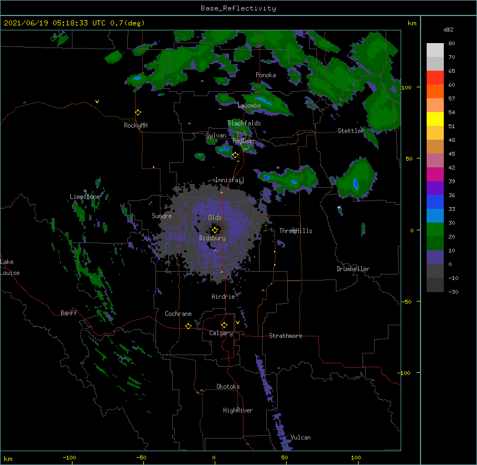This screenshot has height=465, width=477.
Task: Click the RedDeer city label
Action: (x=244, y=141)
